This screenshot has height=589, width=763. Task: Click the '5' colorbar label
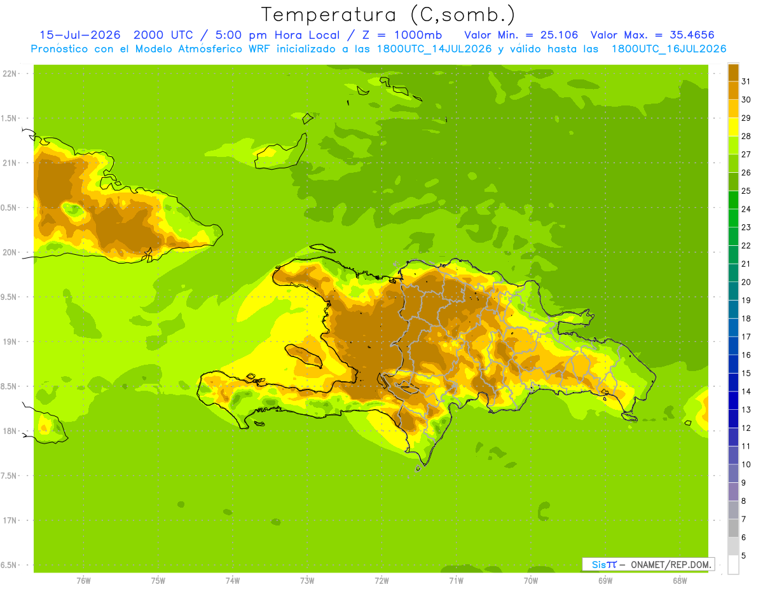pos(744,555)
